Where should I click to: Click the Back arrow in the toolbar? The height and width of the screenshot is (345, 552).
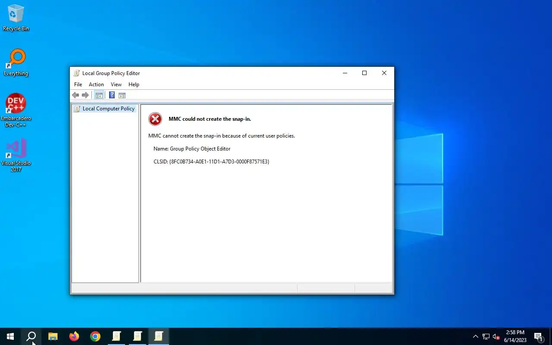[x=75, y=95]
